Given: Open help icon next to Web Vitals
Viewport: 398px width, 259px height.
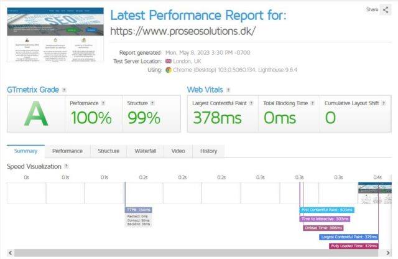Looking at the screenshot, I should [228, 90].
